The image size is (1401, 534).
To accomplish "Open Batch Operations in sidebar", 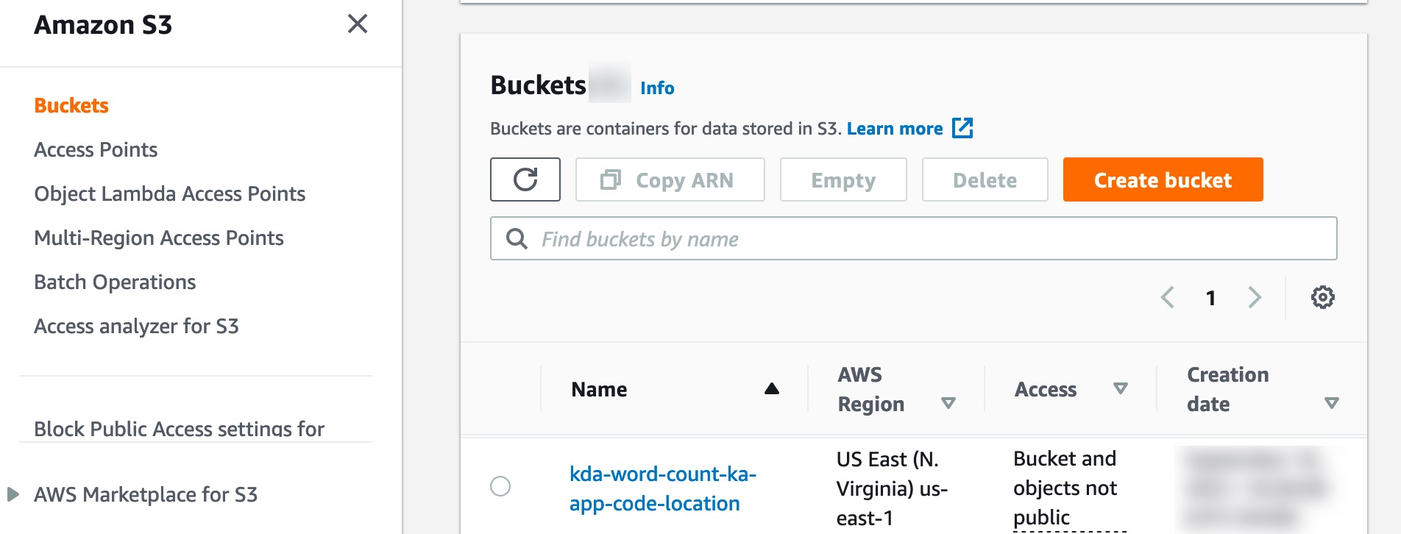I will coord(115,282).
